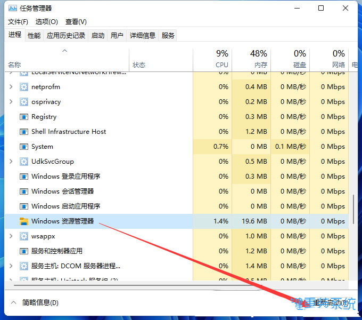Switch to the 性能 tab
The width and height of the screenshot is (362, 320).
tap(34, 35)
